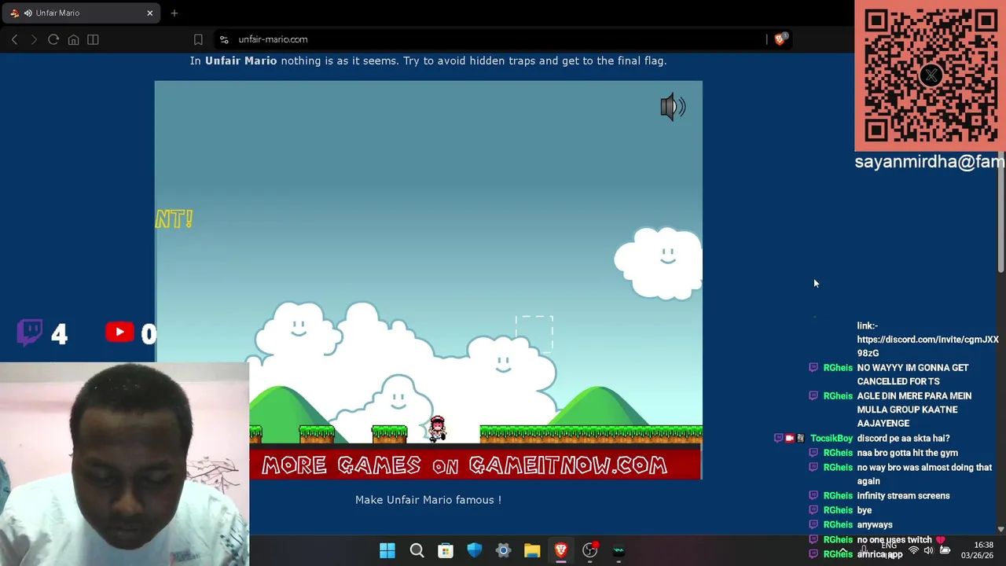
Task: Bookmark this page
Action: [x=198, y=39]
